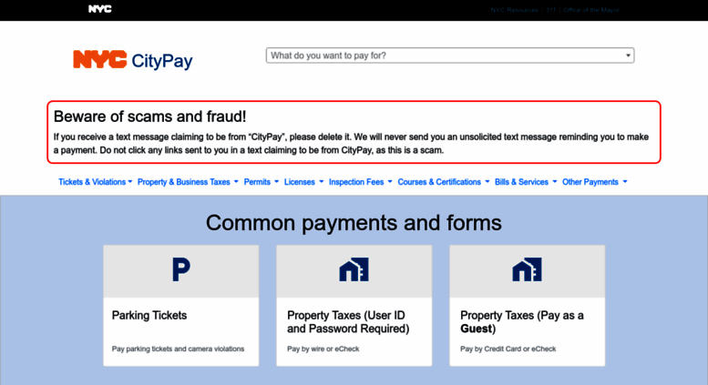Click the parking P icon
The image size is (708, 385).
click(181, 269)
